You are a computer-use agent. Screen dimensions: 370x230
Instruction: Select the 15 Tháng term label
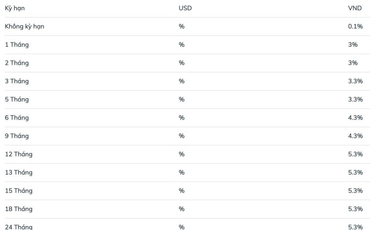tap(18, 191)
